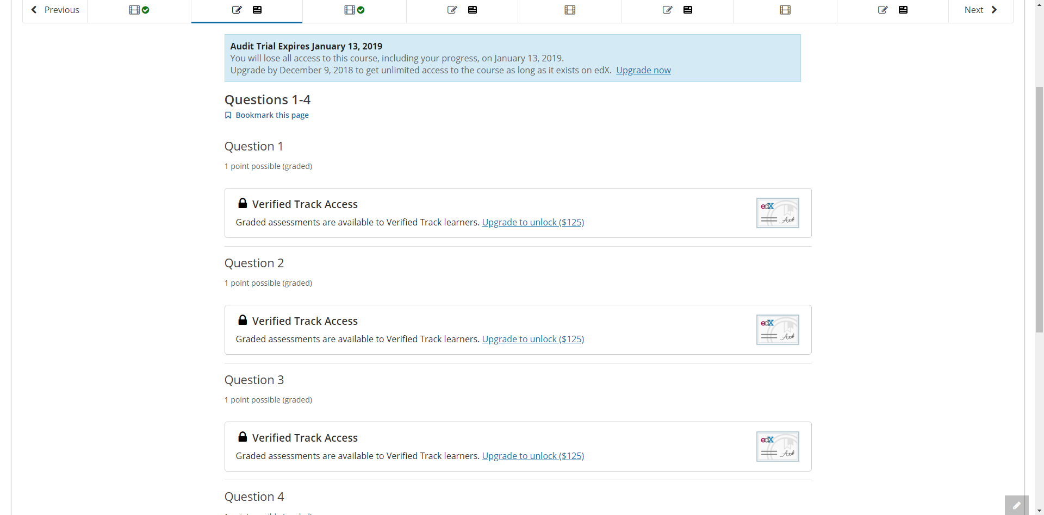Screen dimensions: 1044x515
Task: Click edit-pencil icon on the active tab
Action: pos(237,10)
